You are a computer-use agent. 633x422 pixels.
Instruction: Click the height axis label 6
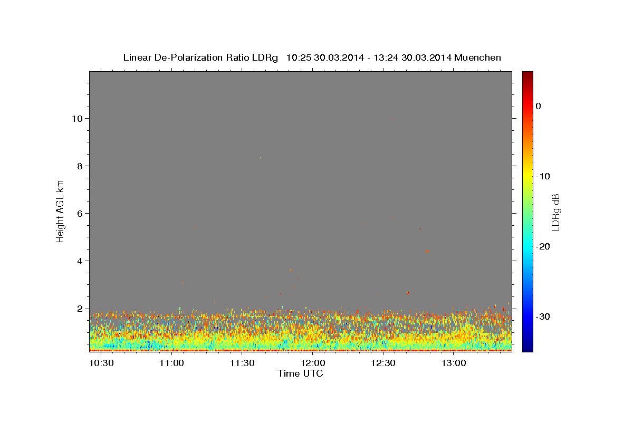point(81,214)
